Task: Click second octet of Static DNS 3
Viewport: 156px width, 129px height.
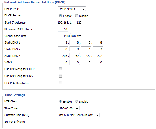Action: [x=75, y=56]
